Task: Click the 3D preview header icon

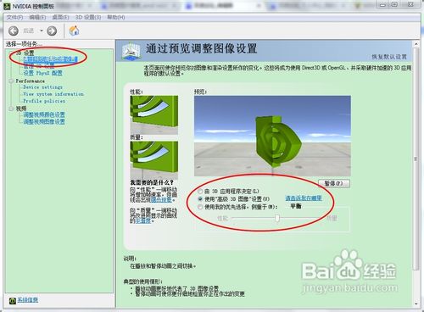Action: tap(131, 51)
